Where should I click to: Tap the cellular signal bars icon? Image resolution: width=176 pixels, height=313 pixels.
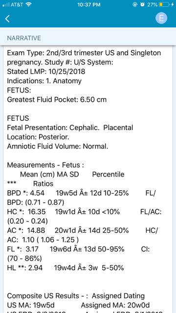(6, 4)
